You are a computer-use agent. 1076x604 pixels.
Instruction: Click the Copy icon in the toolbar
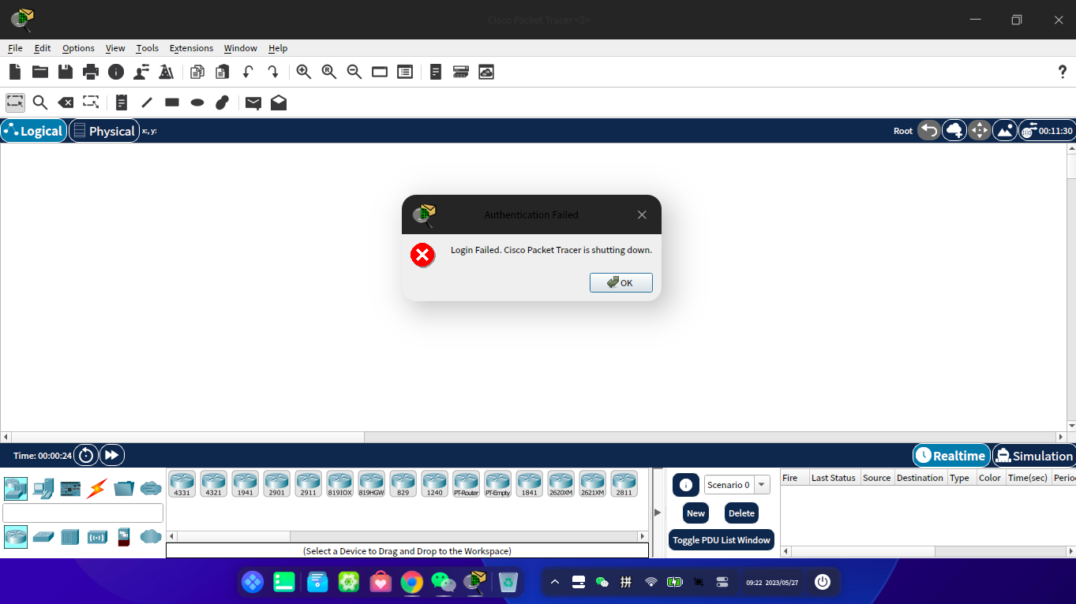coord(197,72)
